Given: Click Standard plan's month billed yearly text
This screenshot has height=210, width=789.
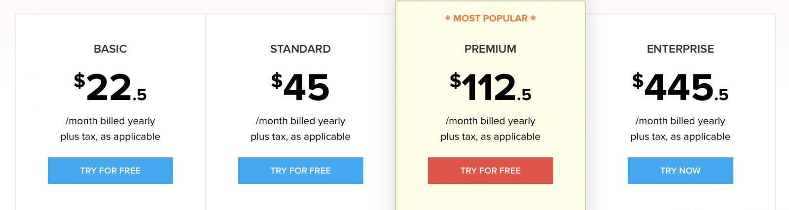Looking at the screenshot, I should pos(300,121).
